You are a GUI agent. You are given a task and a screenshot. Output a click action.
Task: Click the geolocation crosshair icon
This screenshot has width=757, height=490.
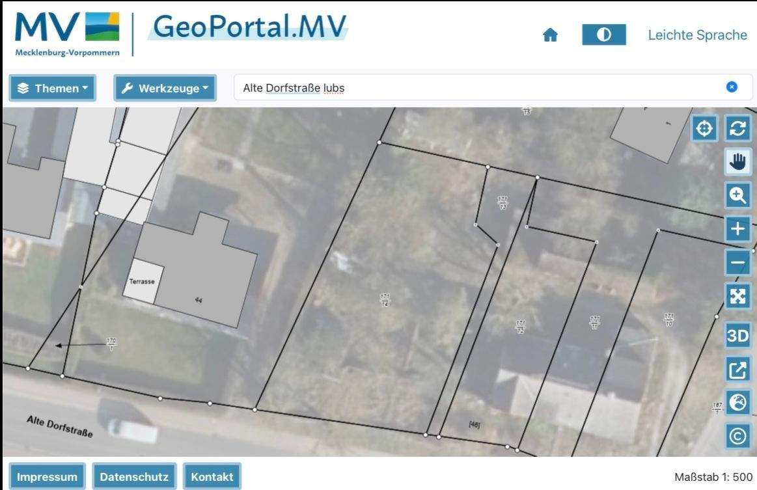click(704, 129)
